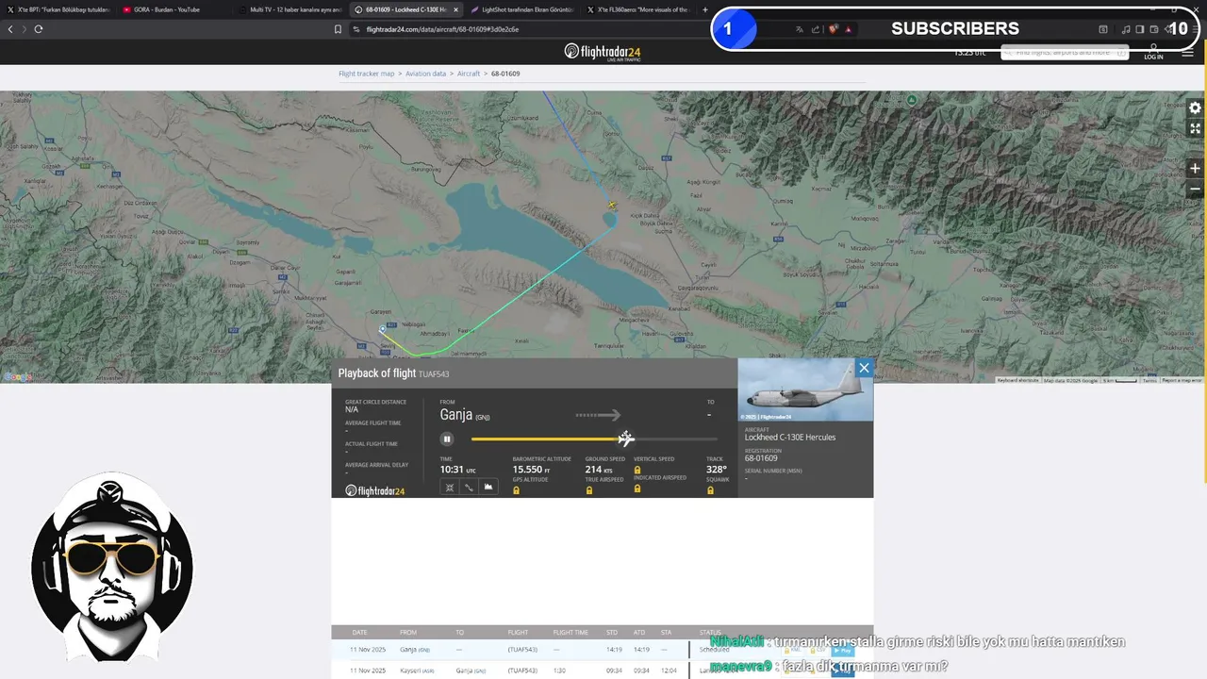
Task: Go forward in browser history
Action: pyautogui.click(x=25, y=29)
